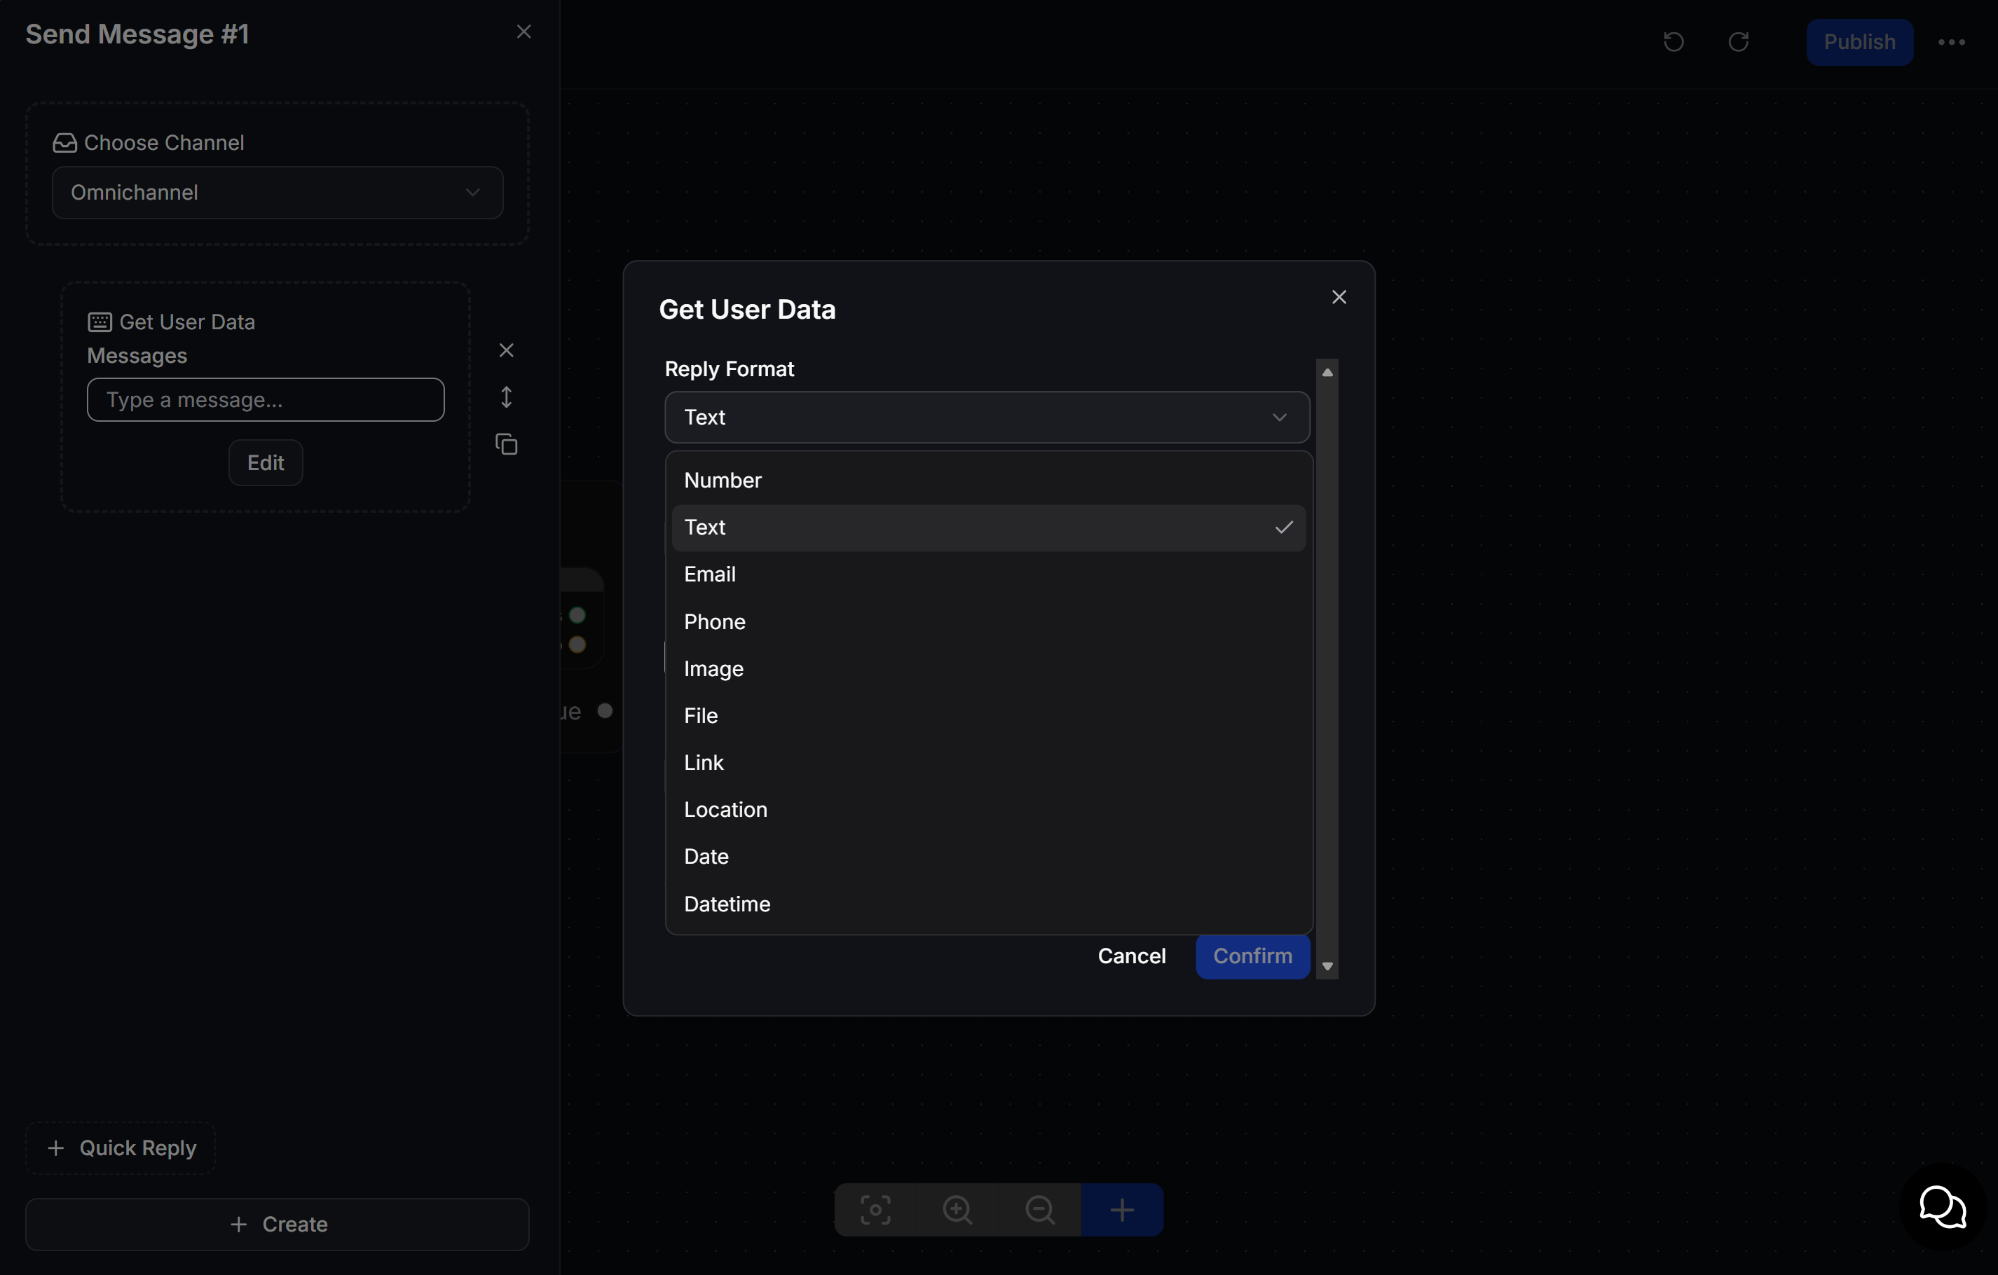Select File reply format
Image resolution: width=1998 pixels, height=1275 pixels.
pos(988,715)
